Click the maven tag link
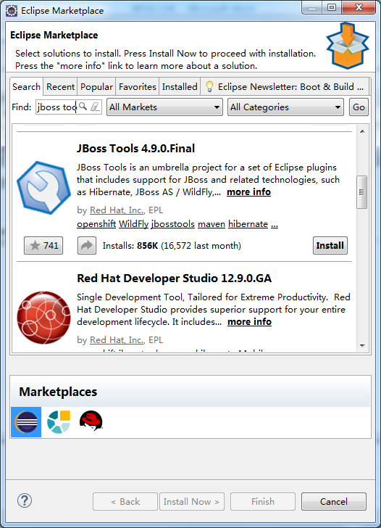The width and height of the screenshot is (381, 528). pos(212,224)
